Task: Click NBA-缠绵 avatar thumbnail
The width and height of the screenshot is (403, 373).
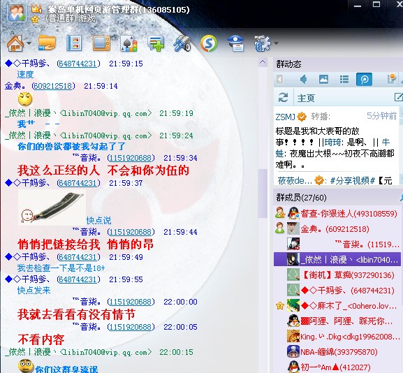Action: click(x=293, y=351)
